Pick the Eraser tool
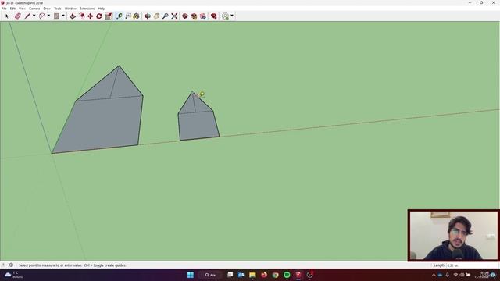 tap(17, 16)
